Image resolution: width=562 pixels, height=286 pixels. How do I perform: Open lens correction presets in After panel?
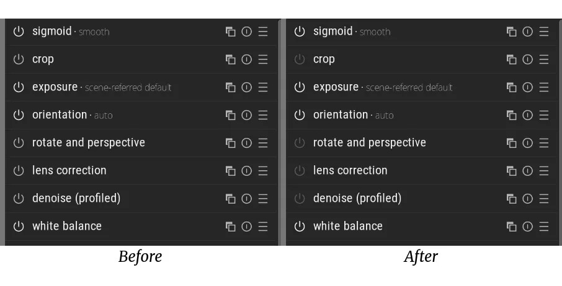click(x=544, y=171)
